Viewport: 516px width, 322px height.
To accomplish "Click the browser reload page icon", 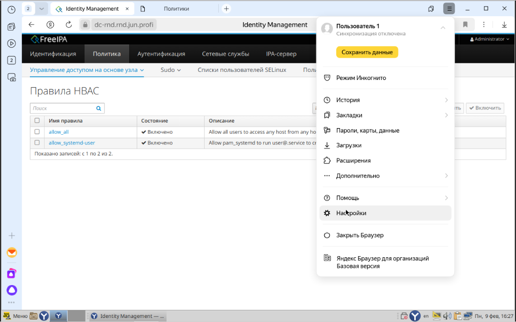I will [69, 25].
